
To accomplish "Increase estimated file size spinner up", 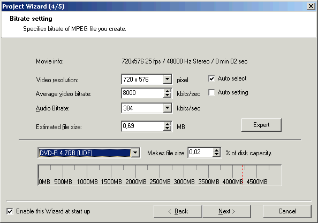I will click(168, 124).
